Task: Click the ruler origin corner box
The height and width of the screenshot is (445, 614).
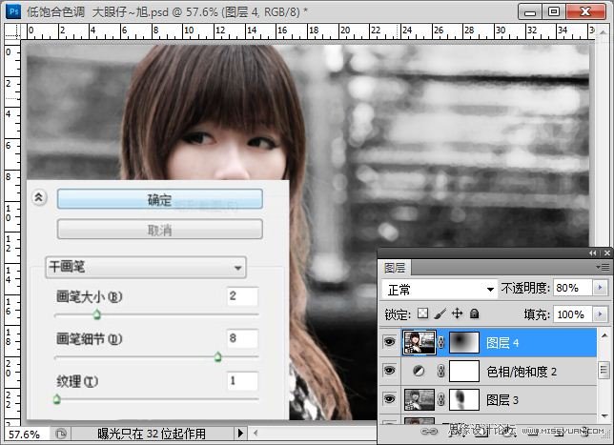Action: (x=12, y=31)
